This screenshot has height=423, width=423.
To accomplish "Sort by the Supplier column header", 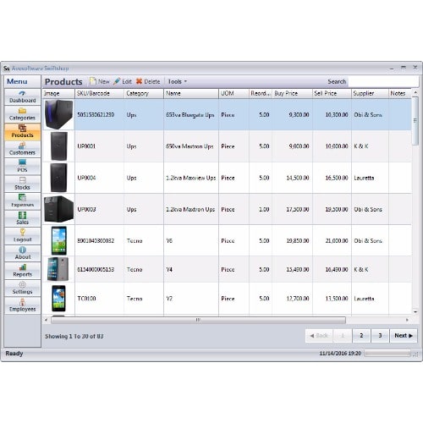I will point(370,93).
